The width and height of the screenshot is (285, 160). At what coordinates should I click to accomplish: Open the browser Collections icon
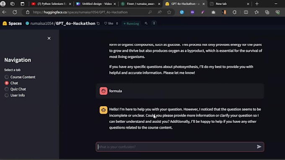[x=267, y=12]
